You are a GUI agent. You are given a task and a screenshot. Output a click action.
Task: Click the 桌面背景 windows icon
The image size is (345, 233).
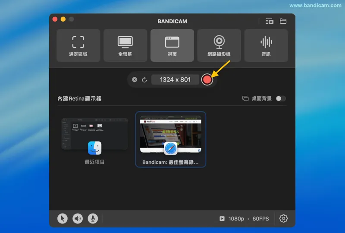pyautogui.click(x=245, y=98)
